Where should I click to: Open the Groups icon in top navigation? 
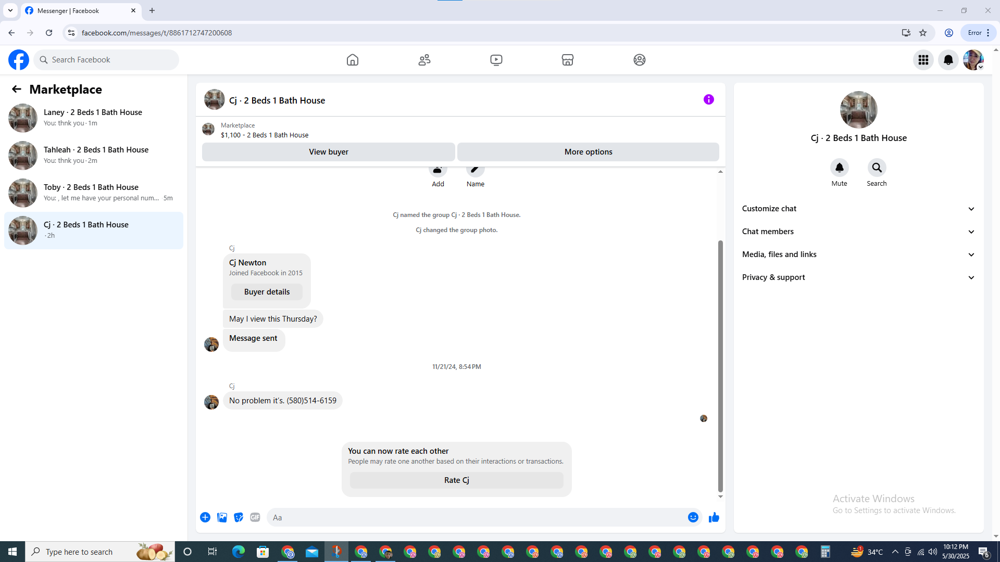[x=640, y=60]
